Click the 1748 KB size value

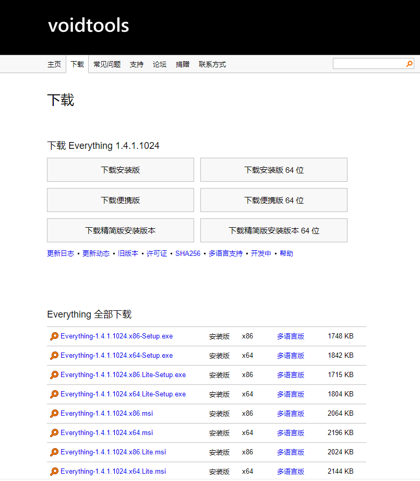click(341, 336)
